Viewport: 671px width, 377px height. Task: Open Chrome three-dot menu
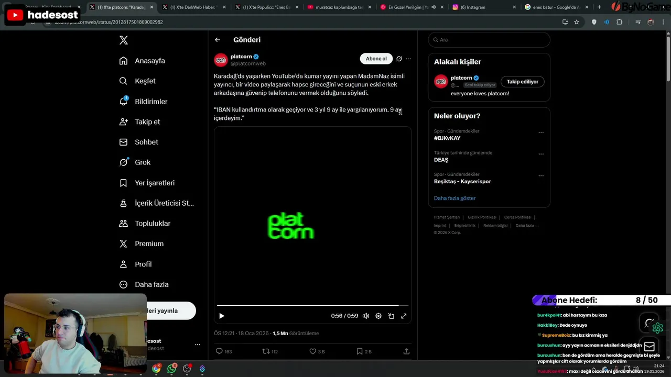pos(664,22)
